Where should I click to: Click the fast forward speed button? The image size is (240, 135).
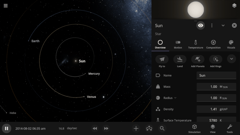[x=106, y=128]
